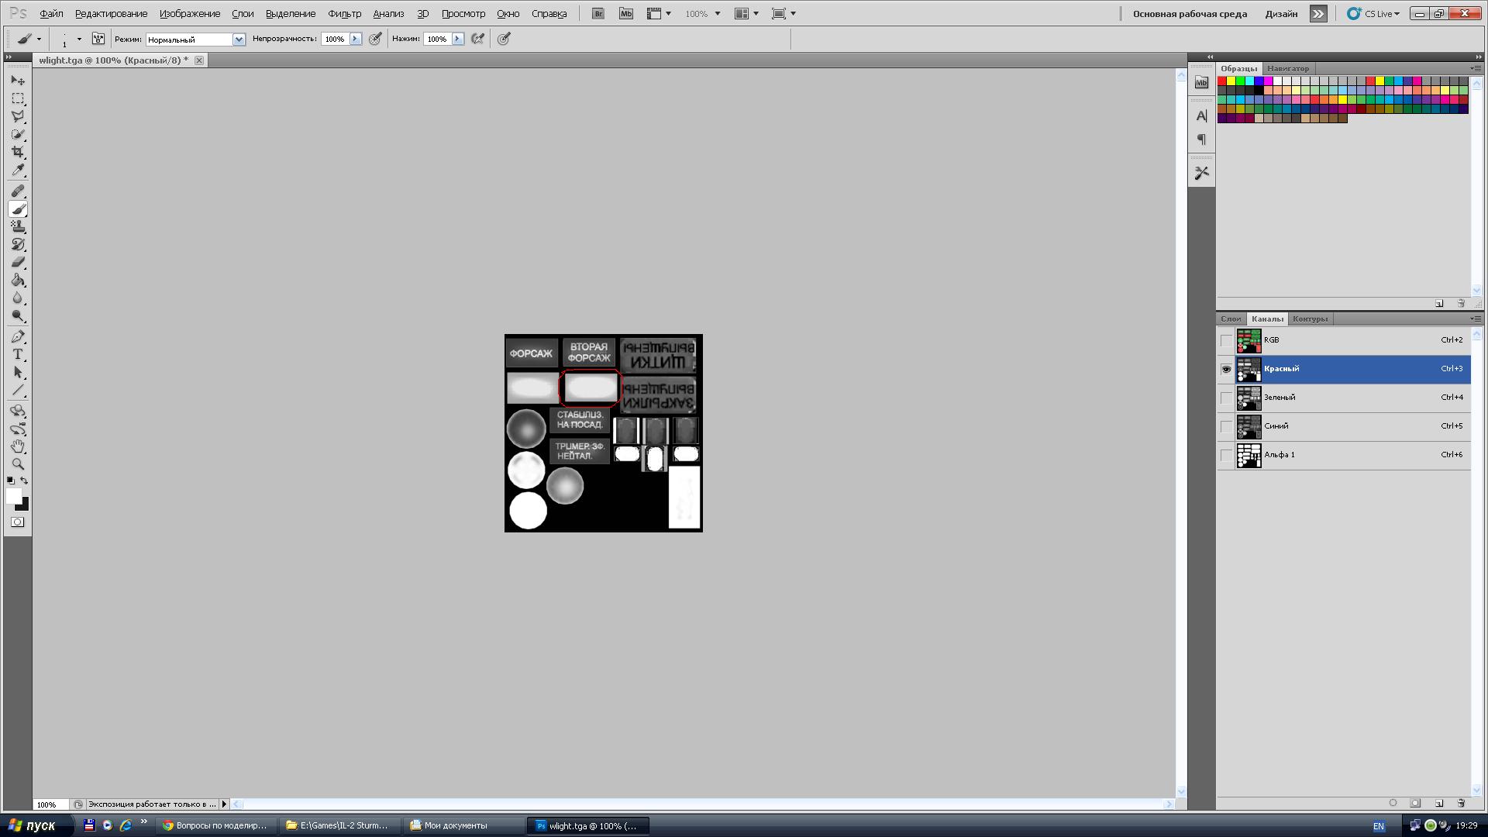Select the Pen tool

tap(18, 336)
